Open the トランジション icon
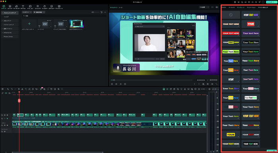 pos(30,6)
